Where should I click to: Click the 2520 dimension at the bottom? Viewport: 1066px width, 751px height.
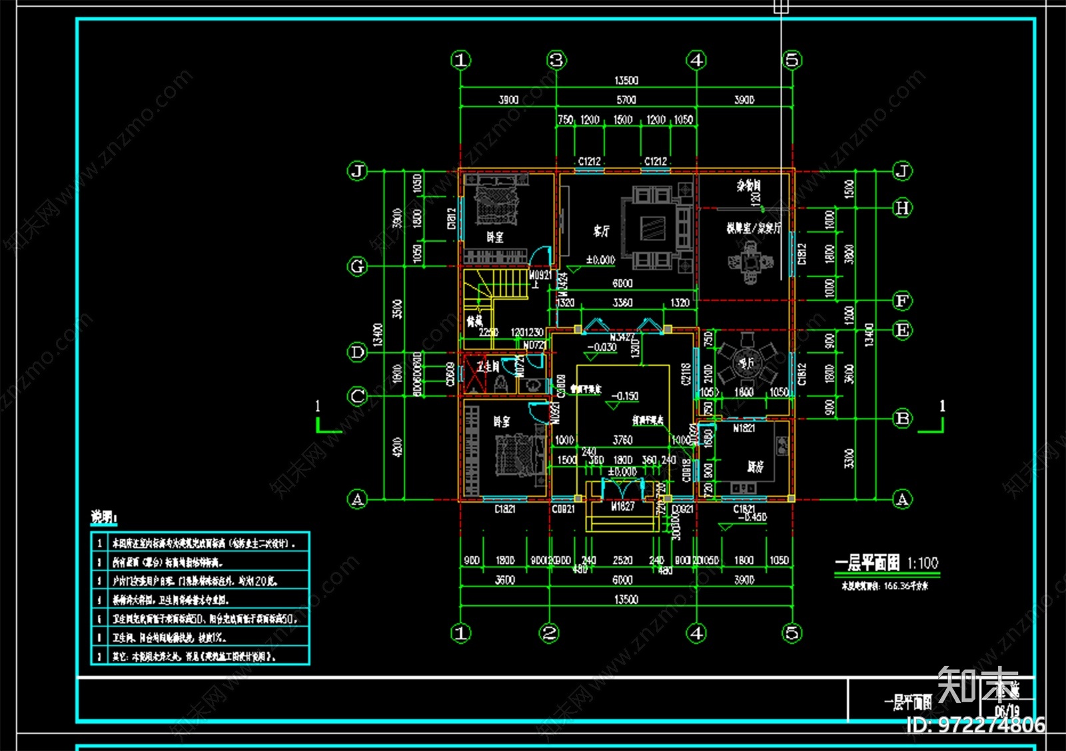click(623, 561)
